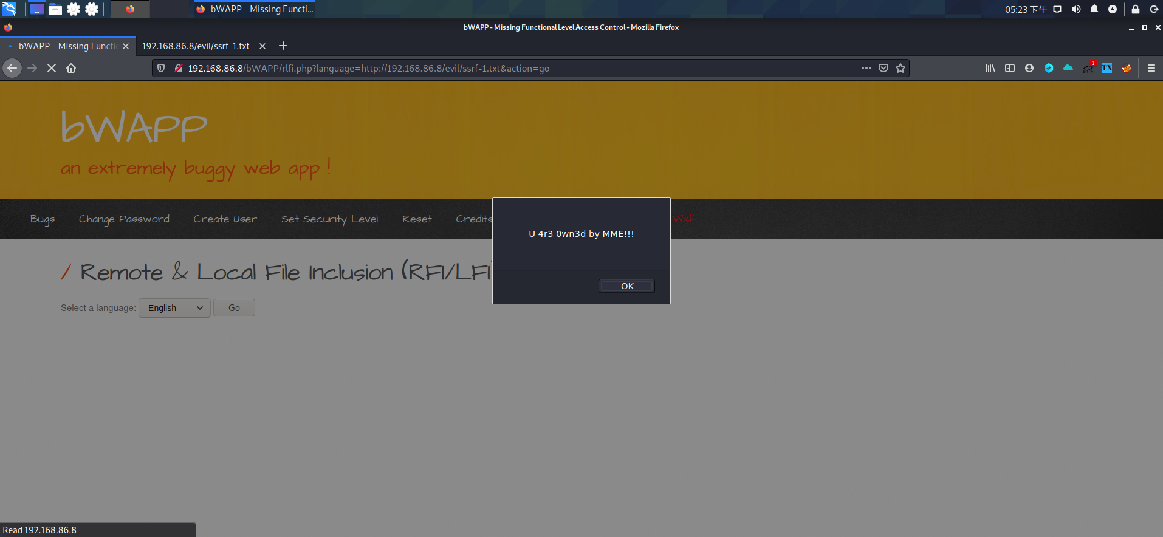Open the file manager from the panel
Image resolution: width=1163 pixels, height=537 pixels.
(55, 9)
